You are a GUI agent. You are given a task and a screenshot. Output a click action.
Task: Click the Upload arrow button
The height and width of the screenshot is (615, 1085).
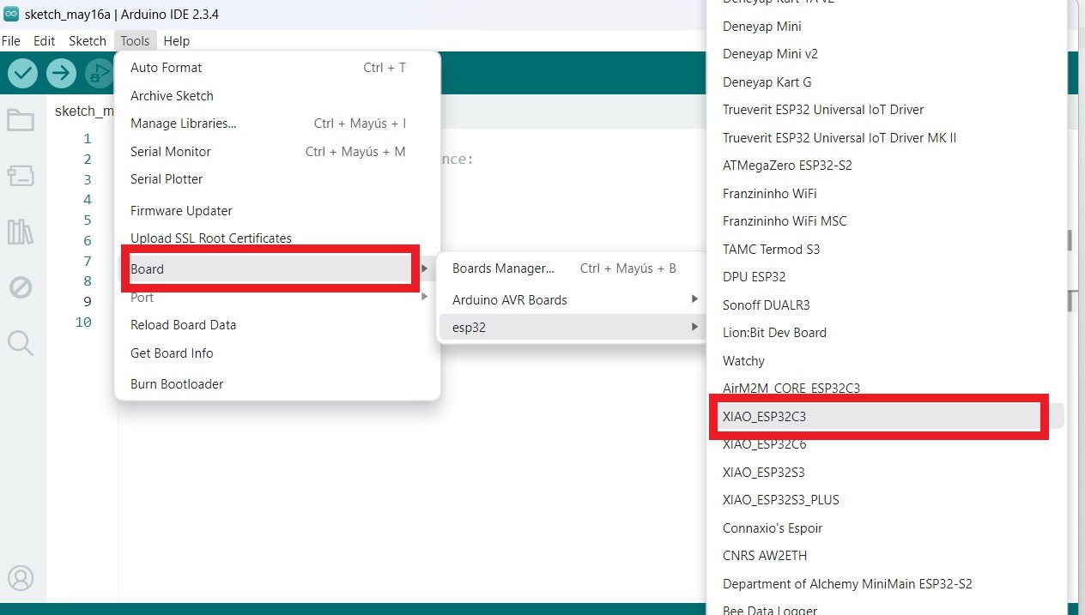(61, 73)
